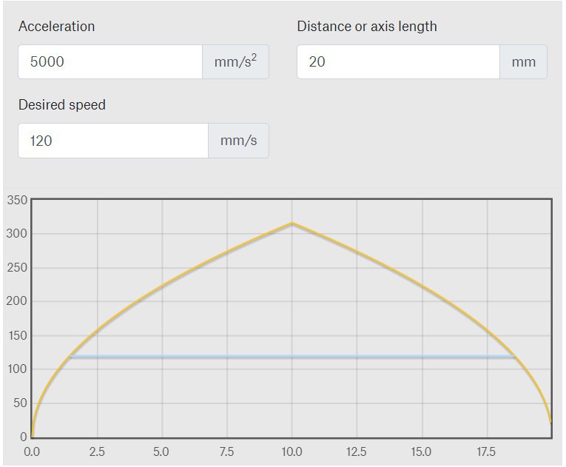The width and height of the screenshot is (566, 467).
Task: Click the 2.5 label on the x-axis
Action: click(97, 452)
